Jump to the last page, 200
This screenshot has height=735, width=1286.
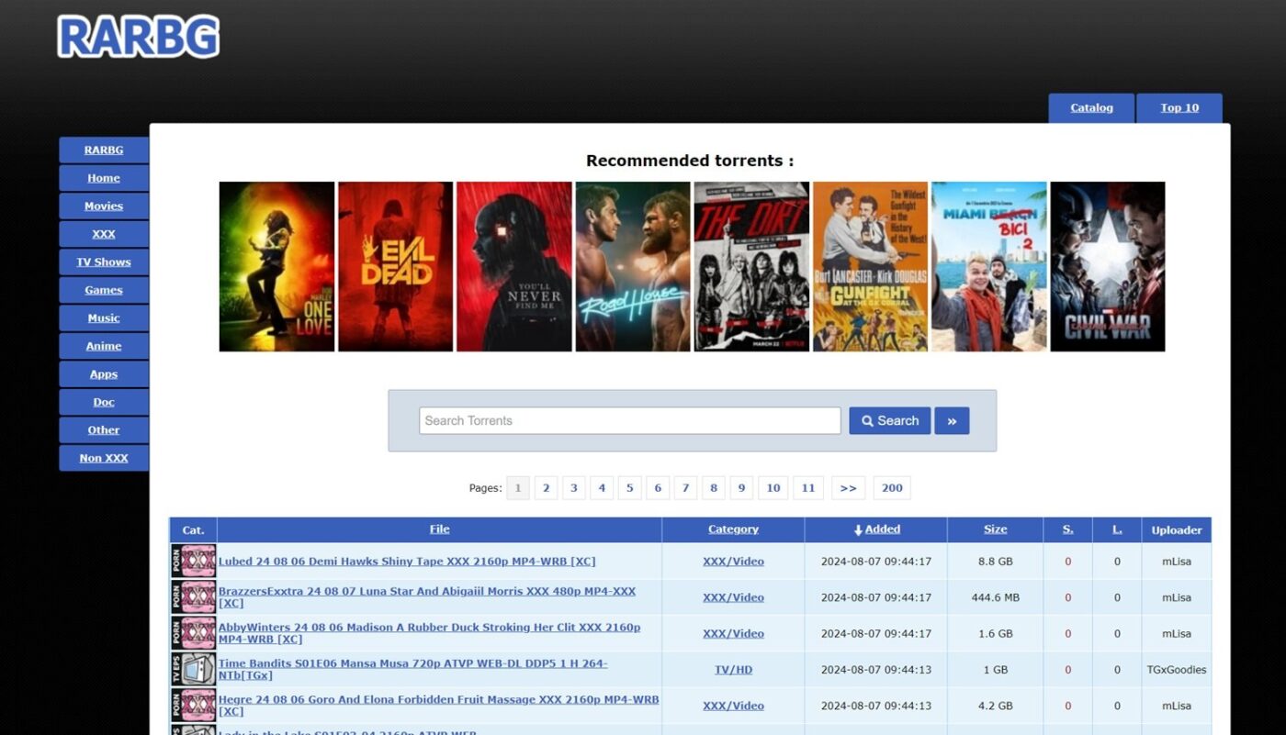pos(892,488)
